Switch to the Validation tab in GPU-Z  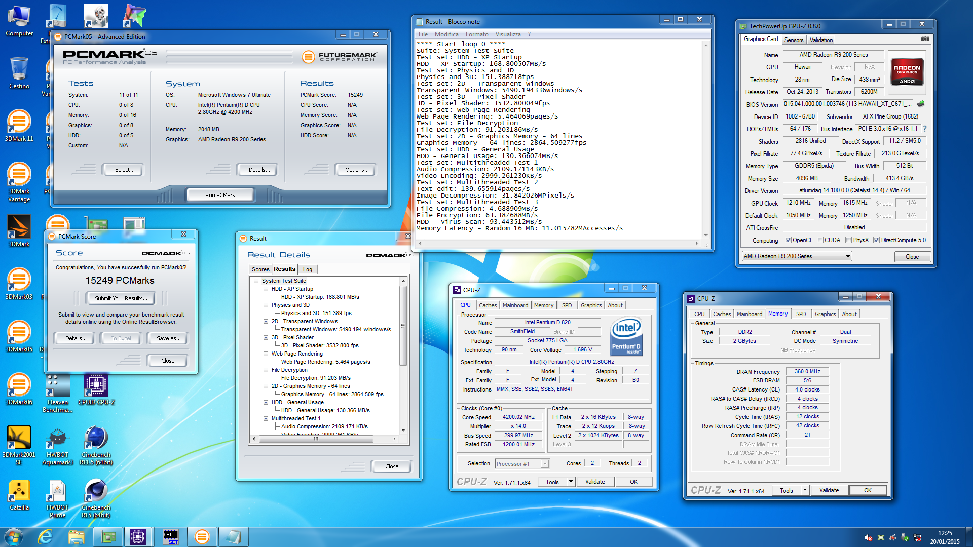[x=820, y=40]
